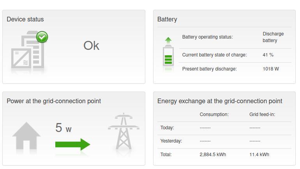The image size is (300, 169).
Task: Click the Grid feed-in column header
Action: (262, 114)
